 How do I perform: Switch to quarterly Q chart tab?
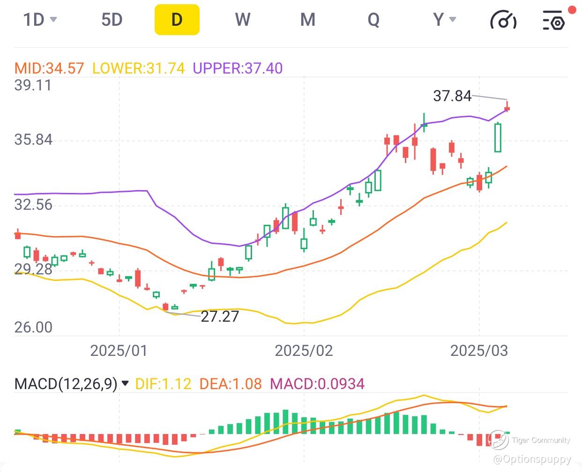pos(373,20)
